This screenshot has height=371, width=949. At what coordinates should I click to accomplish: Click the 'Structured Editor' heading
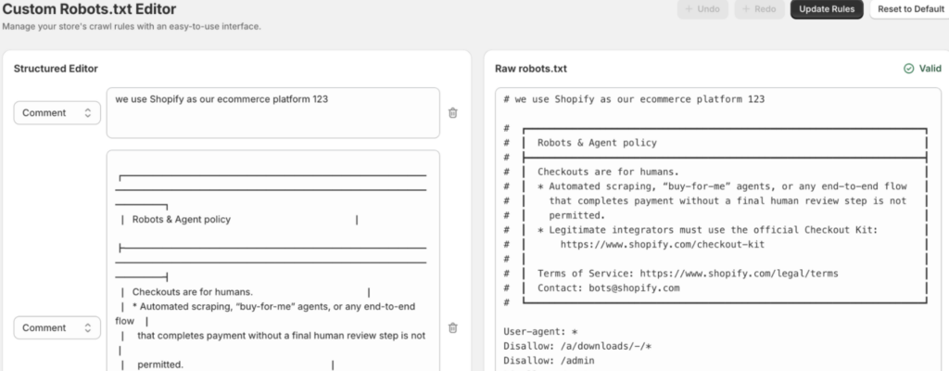56,69
